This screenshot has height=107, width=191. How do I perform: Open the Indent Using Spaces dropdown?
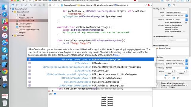[176, 68]
